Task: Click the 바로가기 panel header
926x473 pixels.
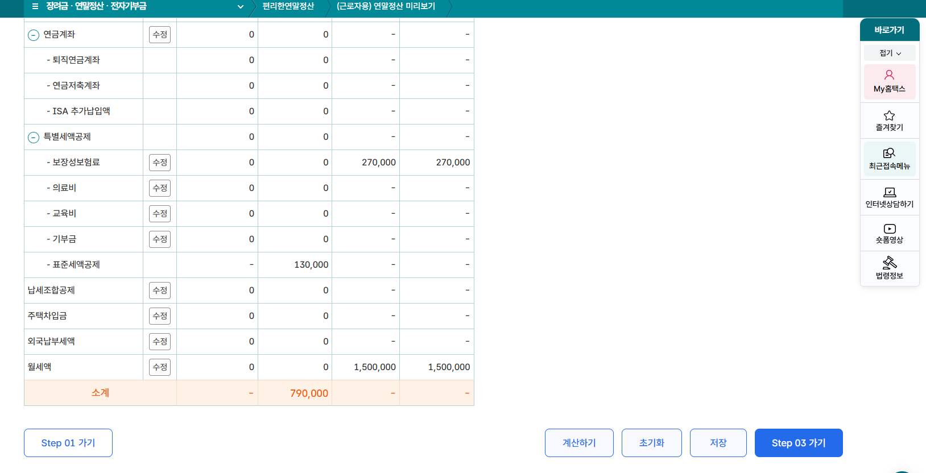Action: 890,30
